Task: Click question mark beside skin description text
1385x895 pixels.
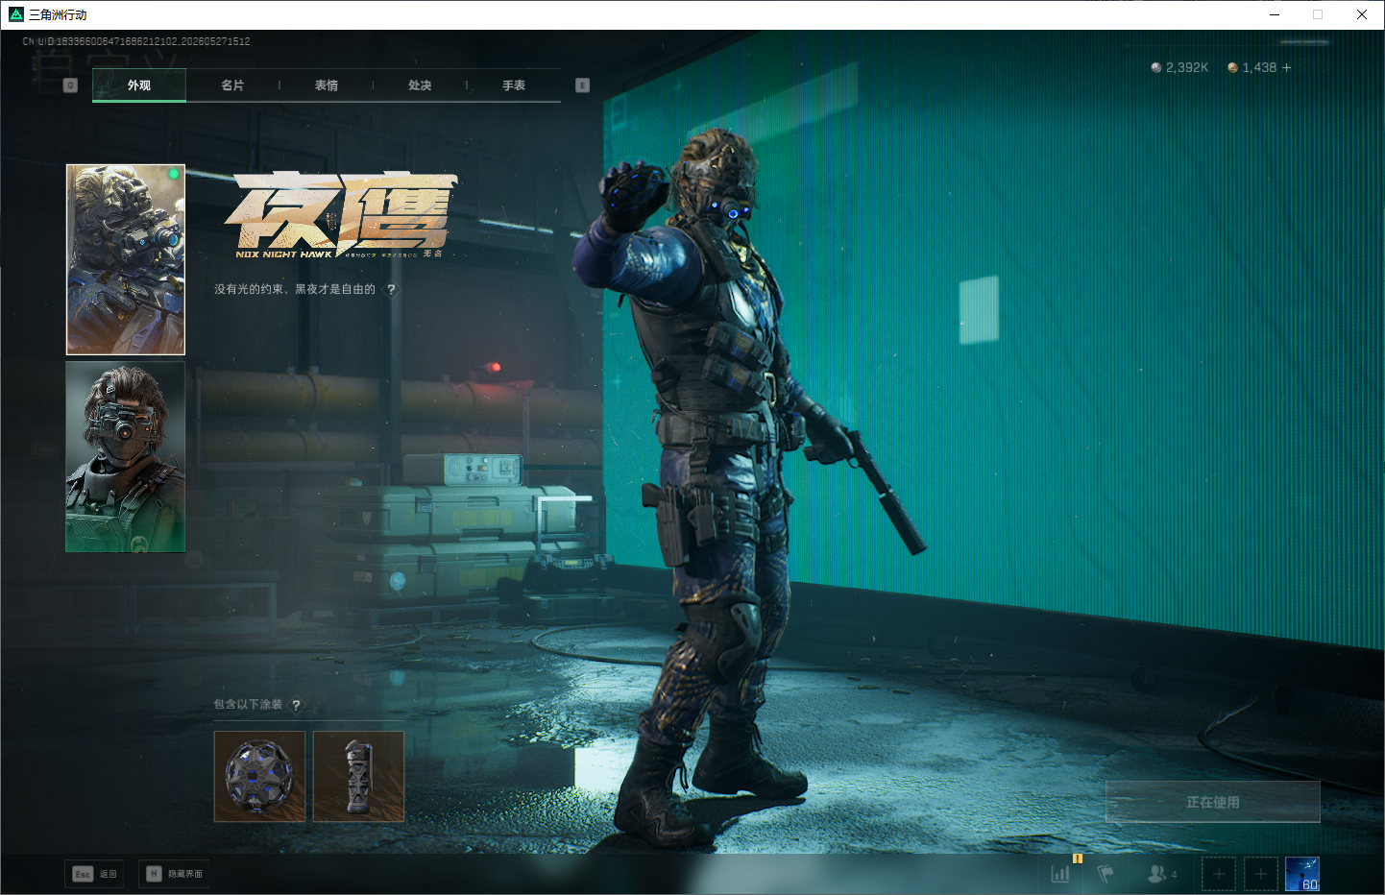Action: [x=391, y=289]
